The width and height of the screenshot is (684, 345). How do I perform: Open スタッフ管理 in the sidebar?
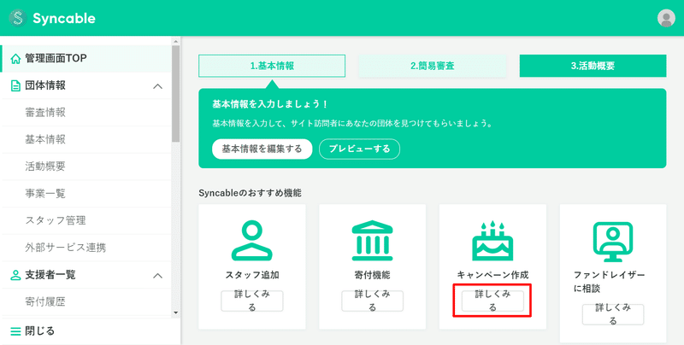pos(87,220)
